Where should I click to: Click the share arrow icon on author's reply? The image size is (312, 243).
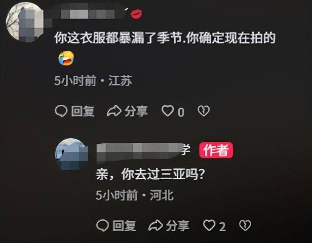point(156,226)
